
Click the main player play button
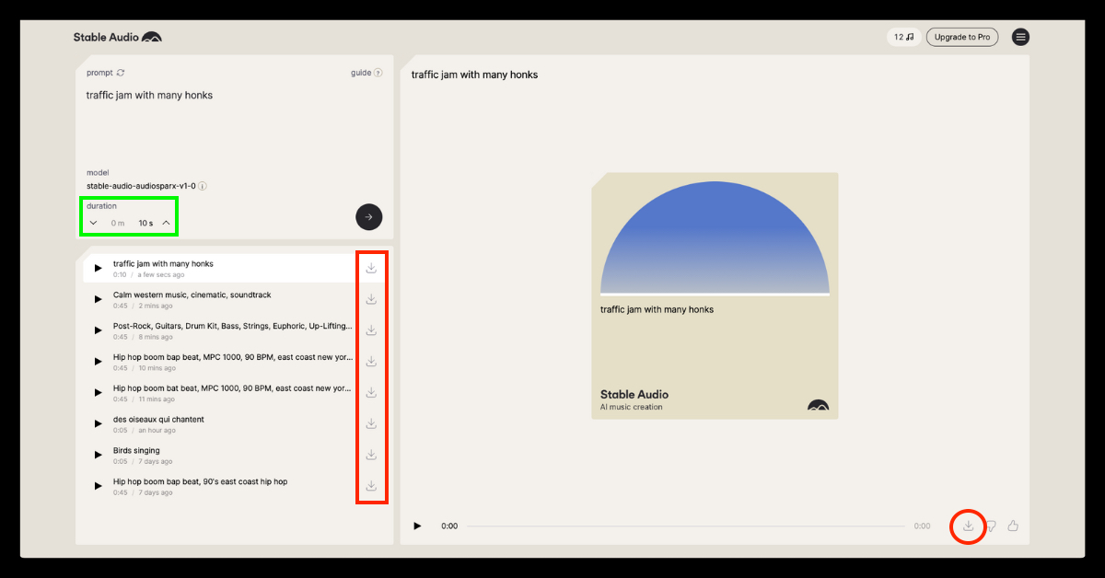[x=417, y=526]
